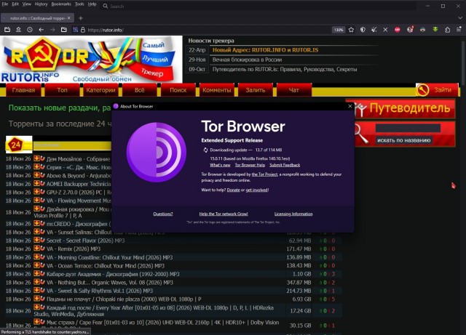
Task: Open the NoScript extension icon
Action: (x=410, y=29)
